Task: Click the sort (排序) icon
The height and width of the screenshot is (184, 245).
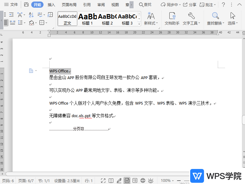Action: pos(31,14)
